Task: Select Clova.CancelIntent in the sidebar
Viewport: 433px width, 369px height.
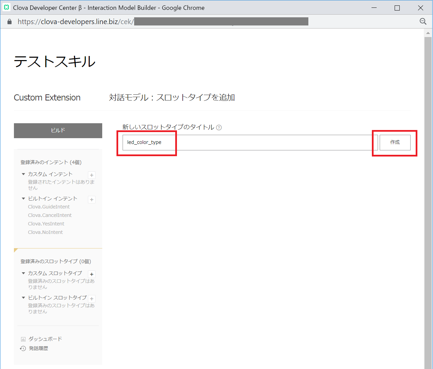Action: [50, 215]
